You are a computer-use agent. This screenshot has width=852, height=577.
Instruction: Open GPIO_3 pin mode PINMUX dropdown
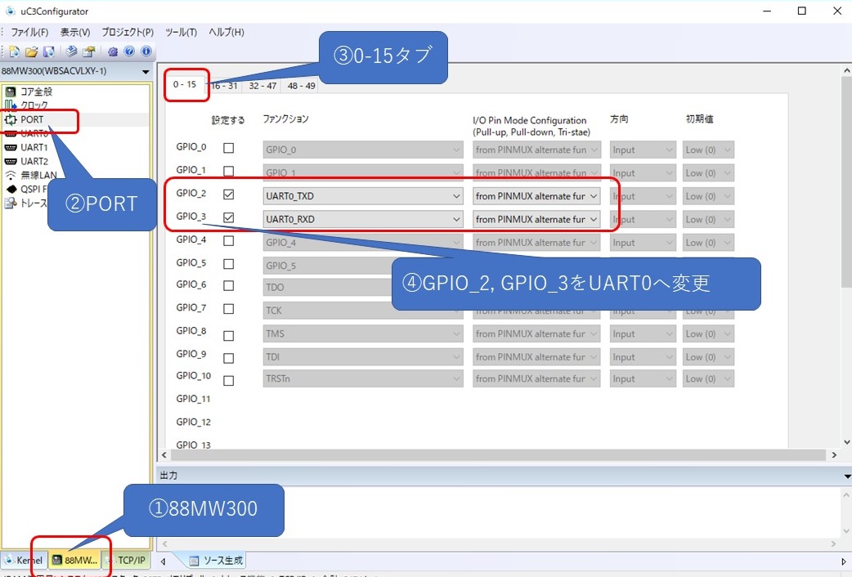[536, 220]
